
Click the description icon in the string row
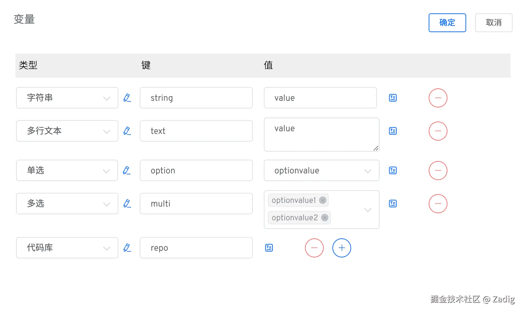pyautogui.click(x=393, y=98)
